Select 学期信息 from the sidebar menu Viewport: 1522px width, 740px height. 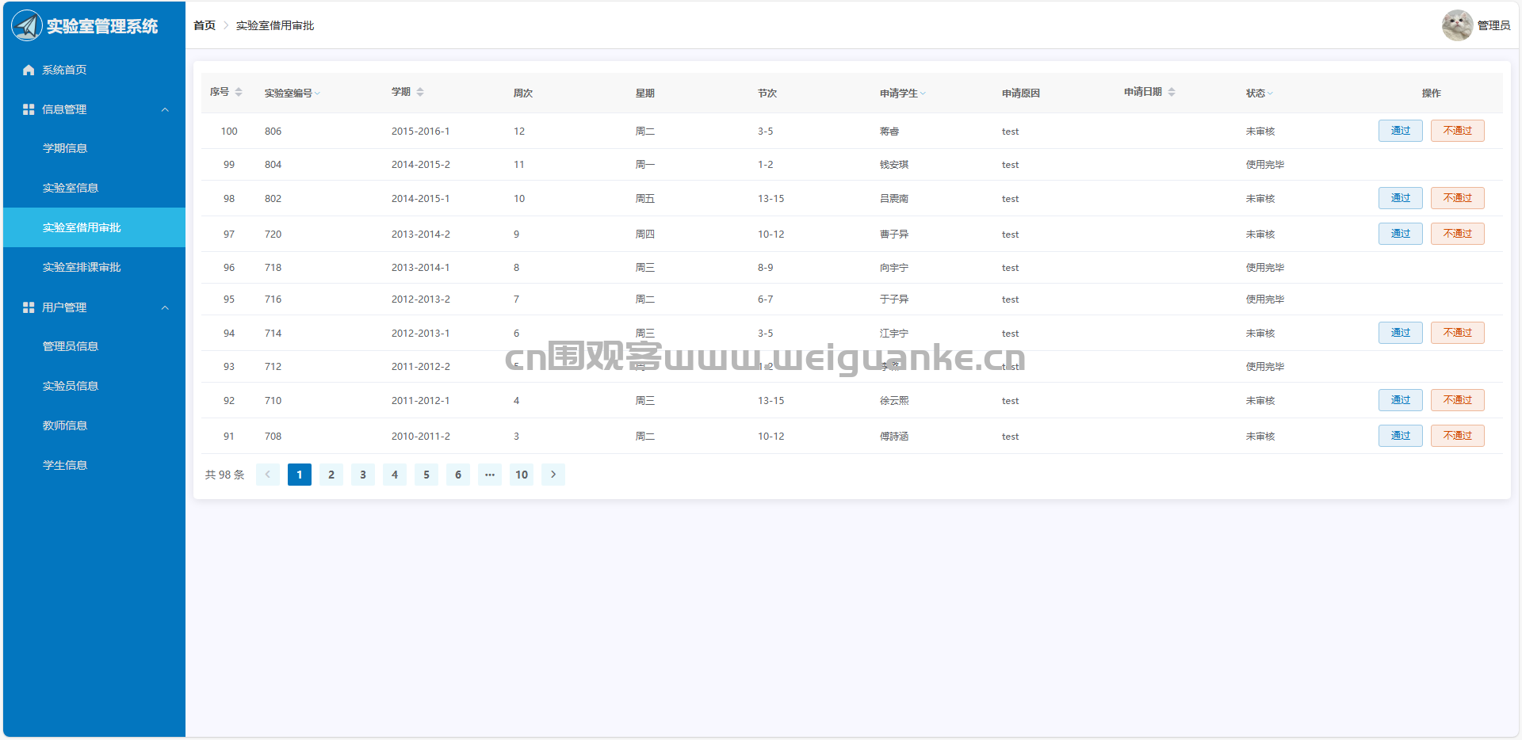(65, 149)
